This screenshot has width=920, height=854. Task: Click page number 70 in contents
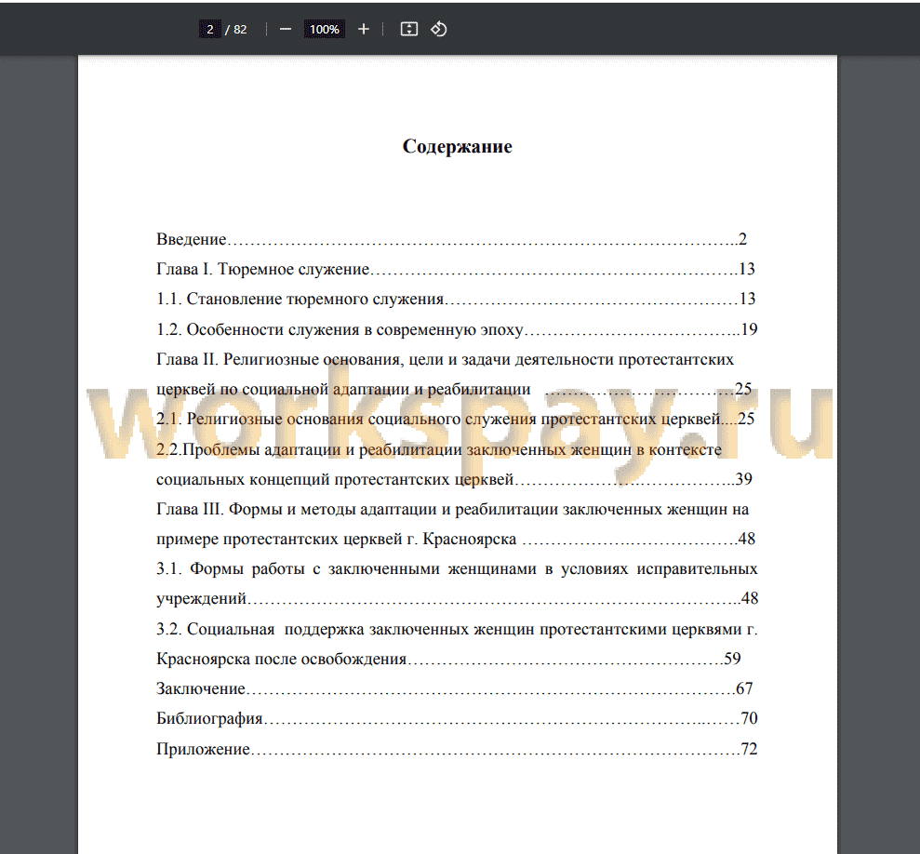[749, 718]
